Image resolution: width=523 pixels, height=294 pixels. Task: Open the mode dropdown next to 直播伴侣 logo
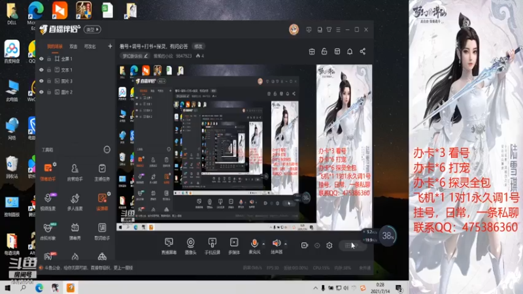tap(92, 29)
